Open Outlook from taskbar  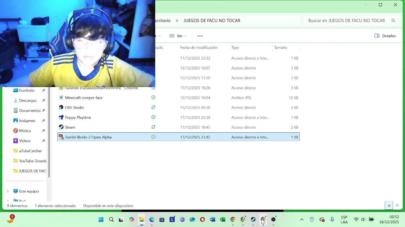click(192, 220)
